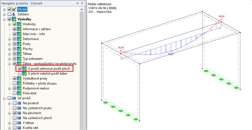Click the Průběhy v ploše sloupu icon
The height and width of the screenshot is (130, 252).
coord(19,83)
